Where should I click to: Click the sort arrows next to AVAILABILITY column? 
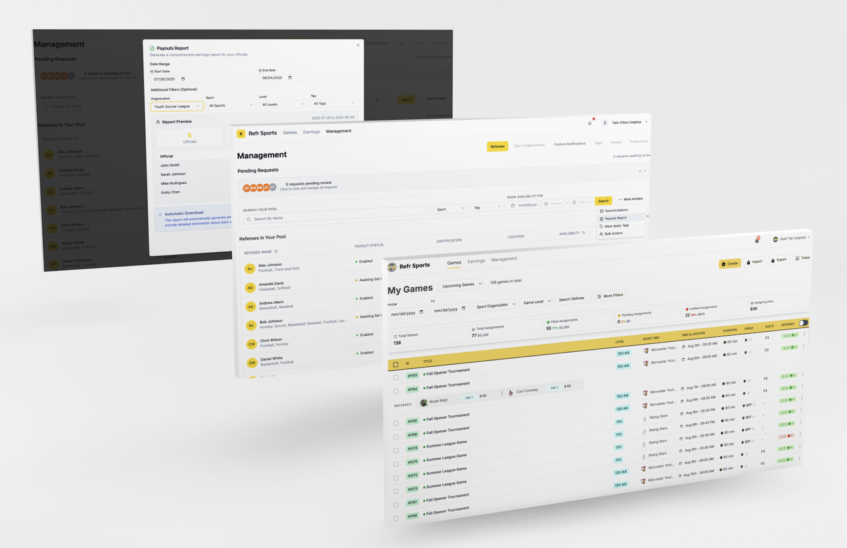(583, 233)
